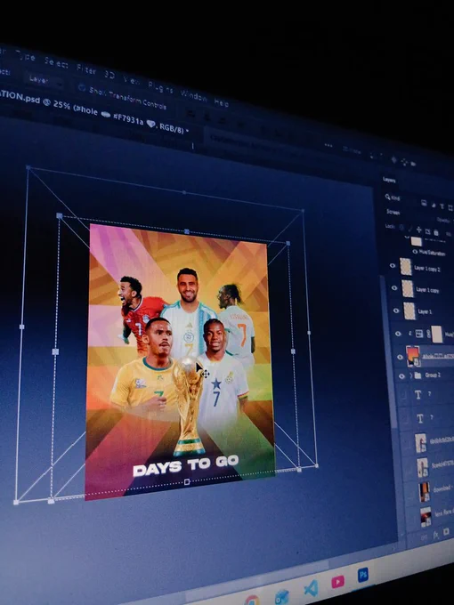This screenshot has width=454, height=605.
Task: Select the Layer 1 thumbnail
Action: point(409,311)
